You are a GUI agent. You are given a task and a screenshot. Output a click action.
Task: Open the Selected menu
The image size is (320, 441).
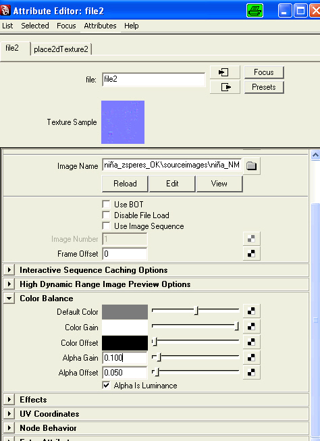(x=35, y=26)
